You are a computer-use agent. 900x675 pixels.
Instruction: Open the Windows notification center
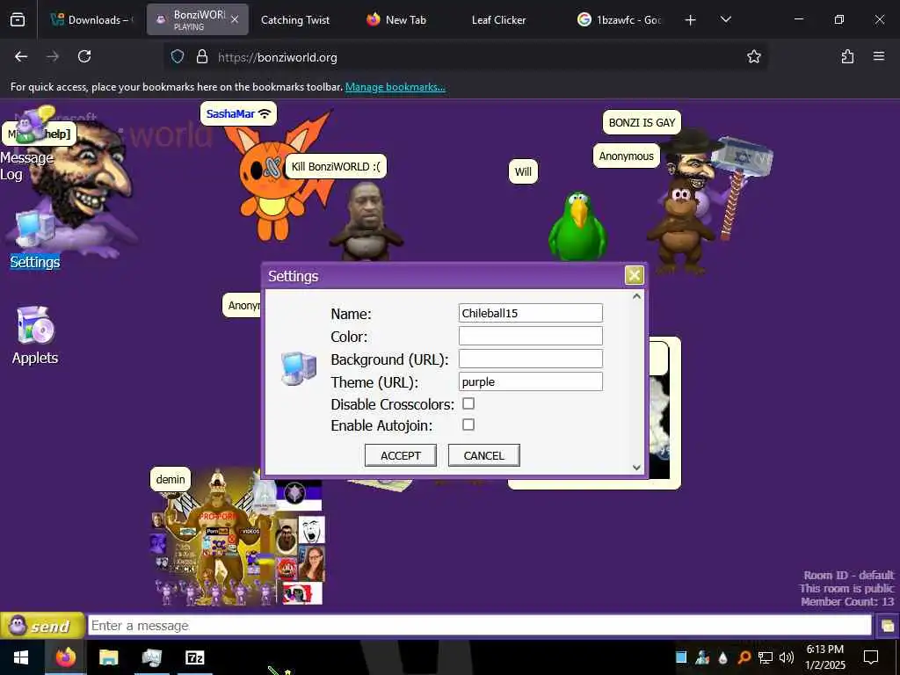[871, 657]
